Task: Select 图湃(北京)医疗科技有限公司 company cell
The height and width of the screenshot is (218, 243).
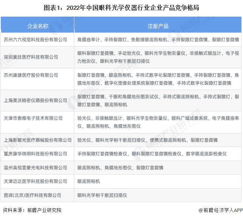Action: pos(37,195)
